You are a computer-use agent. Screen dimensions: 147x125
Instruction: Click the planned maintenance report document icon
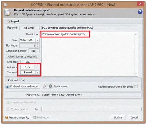click(8, 13)
